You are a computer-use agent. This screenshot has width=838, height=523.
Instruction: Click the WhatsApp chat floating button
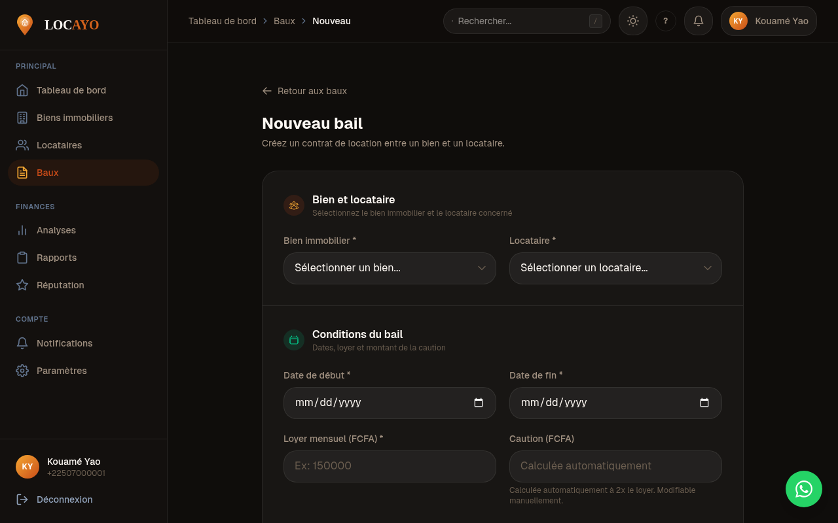[x=803, y=489]
